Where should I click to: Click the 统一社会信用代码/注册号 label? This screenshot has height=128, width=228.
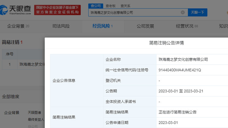pos(127,70)
